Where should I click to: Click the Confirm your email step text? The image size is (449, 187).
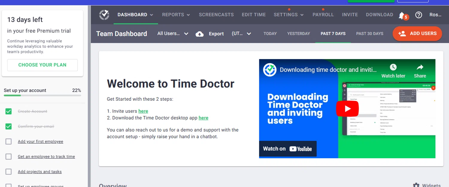(x=36, y=126)
